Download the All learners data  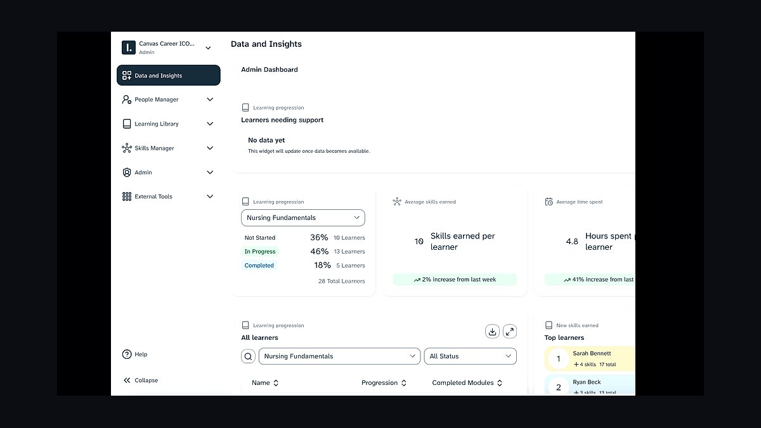click(492, 332)
